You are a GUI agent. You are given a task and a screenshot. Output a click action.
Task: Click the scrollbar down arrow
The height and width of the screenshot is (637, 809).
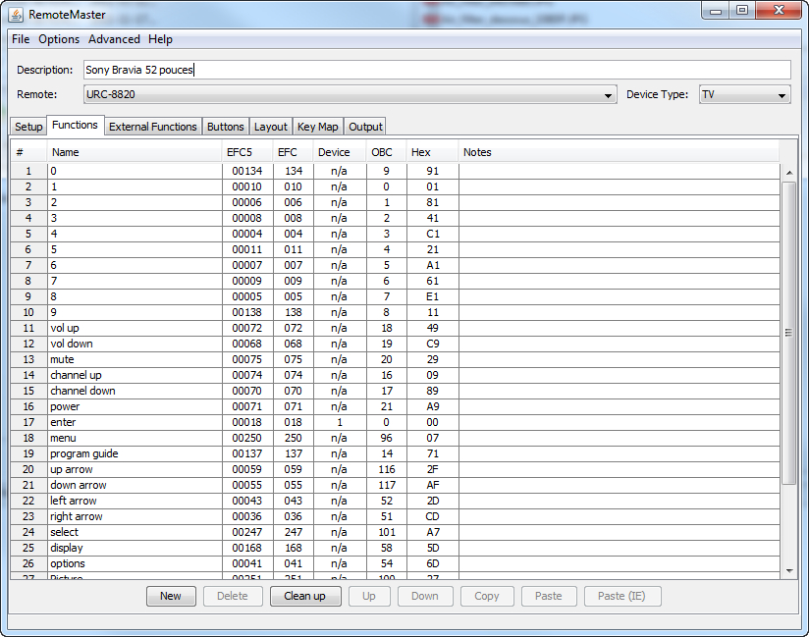point(788,570)
